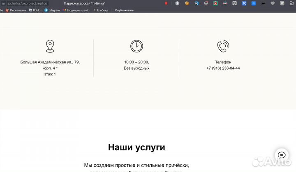
Task: Click the SE extension icon
Action: coord(282,3)
